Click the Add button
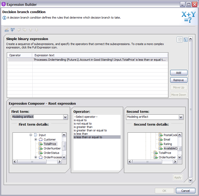This screenshot has height=196, width=199. tap(179, 73)
